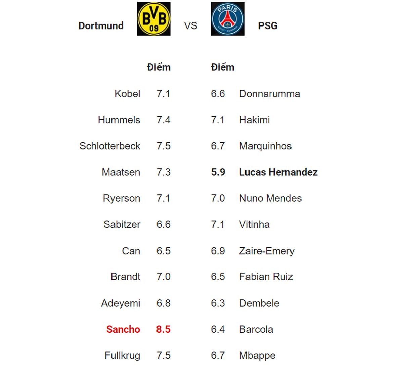The height and width of the screenshot is (367, 403).
Task: Select the PSG team name
Action: (x=267, y=26)
